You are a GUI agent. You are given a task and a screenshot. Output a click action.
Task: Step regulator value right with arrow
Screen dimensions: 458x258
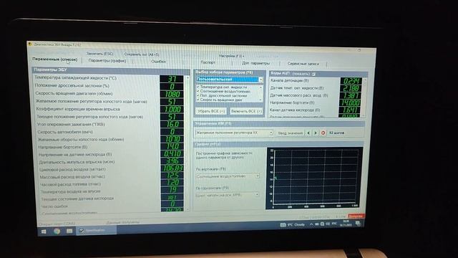(x=316, y=133)
